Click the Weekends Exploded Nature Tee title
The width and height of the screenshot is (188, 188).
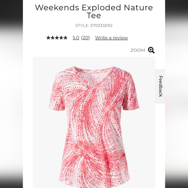click(x=94, y=11)
